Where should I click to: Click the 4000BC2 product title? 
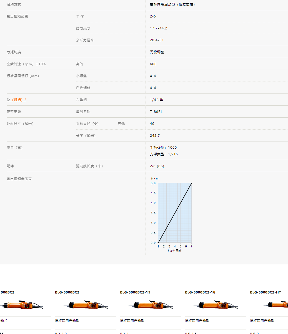tap(7, 292)
